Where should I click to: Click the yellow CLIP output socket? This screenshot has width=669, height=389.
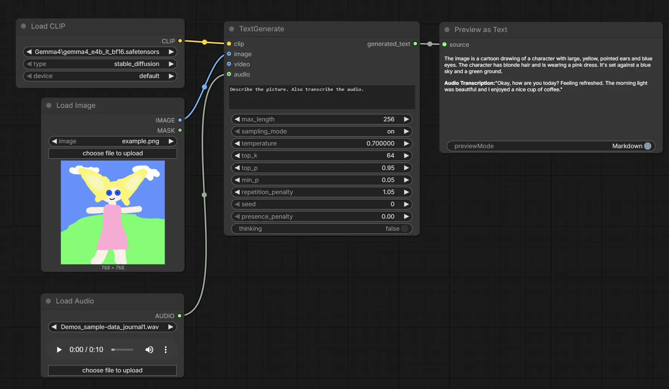(180, 41)
